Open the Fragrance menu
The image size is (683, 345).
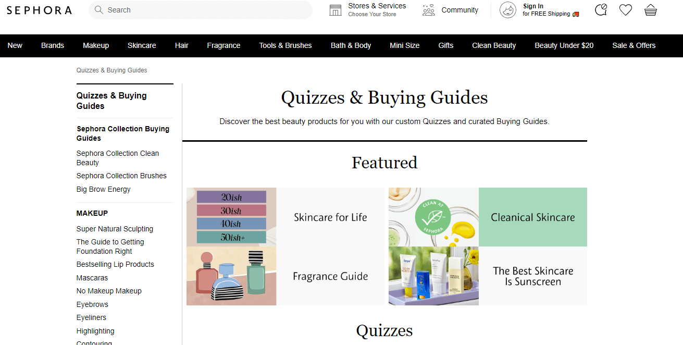(223, 45)
